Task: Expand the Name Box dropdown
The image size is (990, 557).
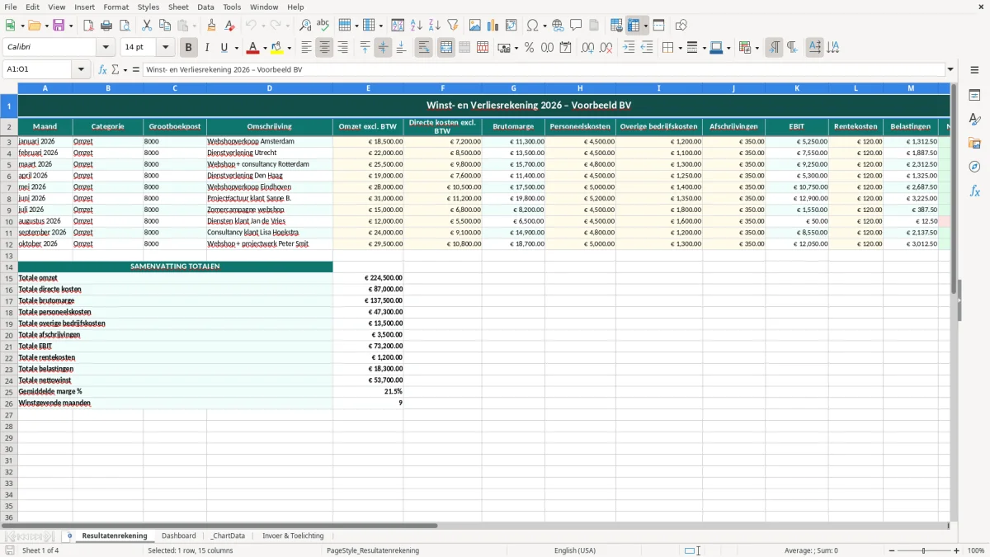Action: 81,70
